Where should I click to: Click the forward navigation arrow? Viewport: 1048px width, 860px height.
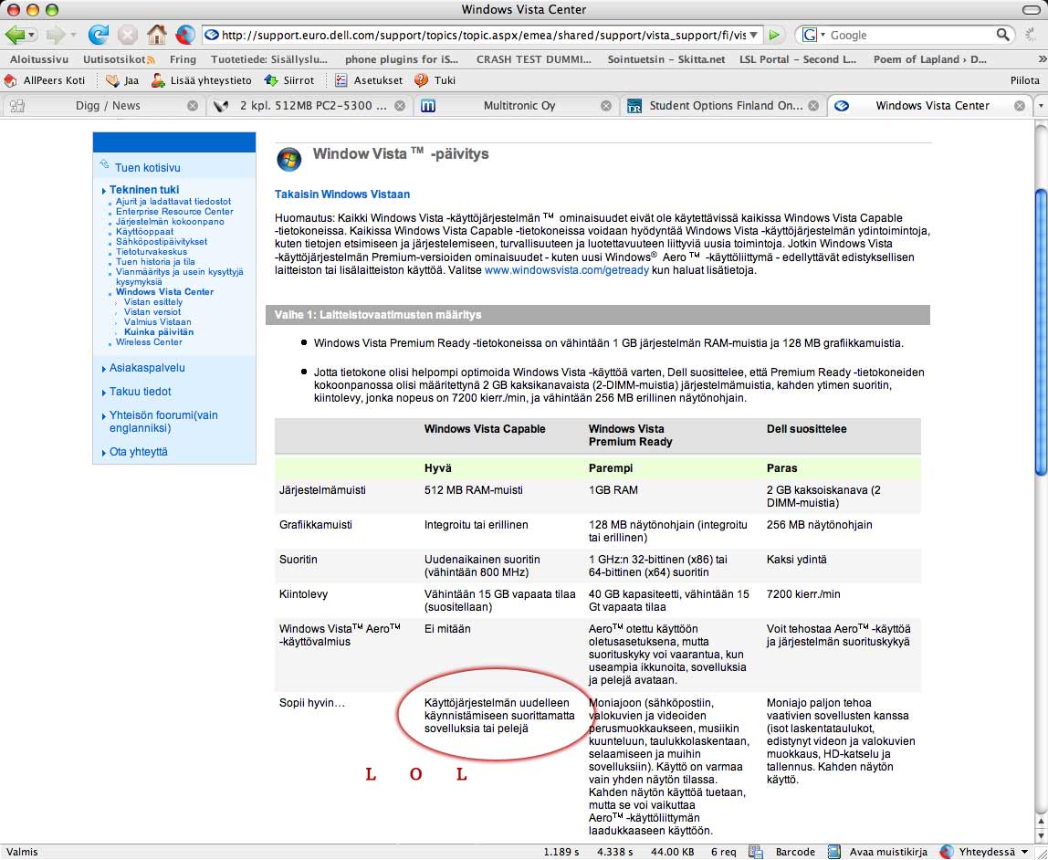(55, 35)
